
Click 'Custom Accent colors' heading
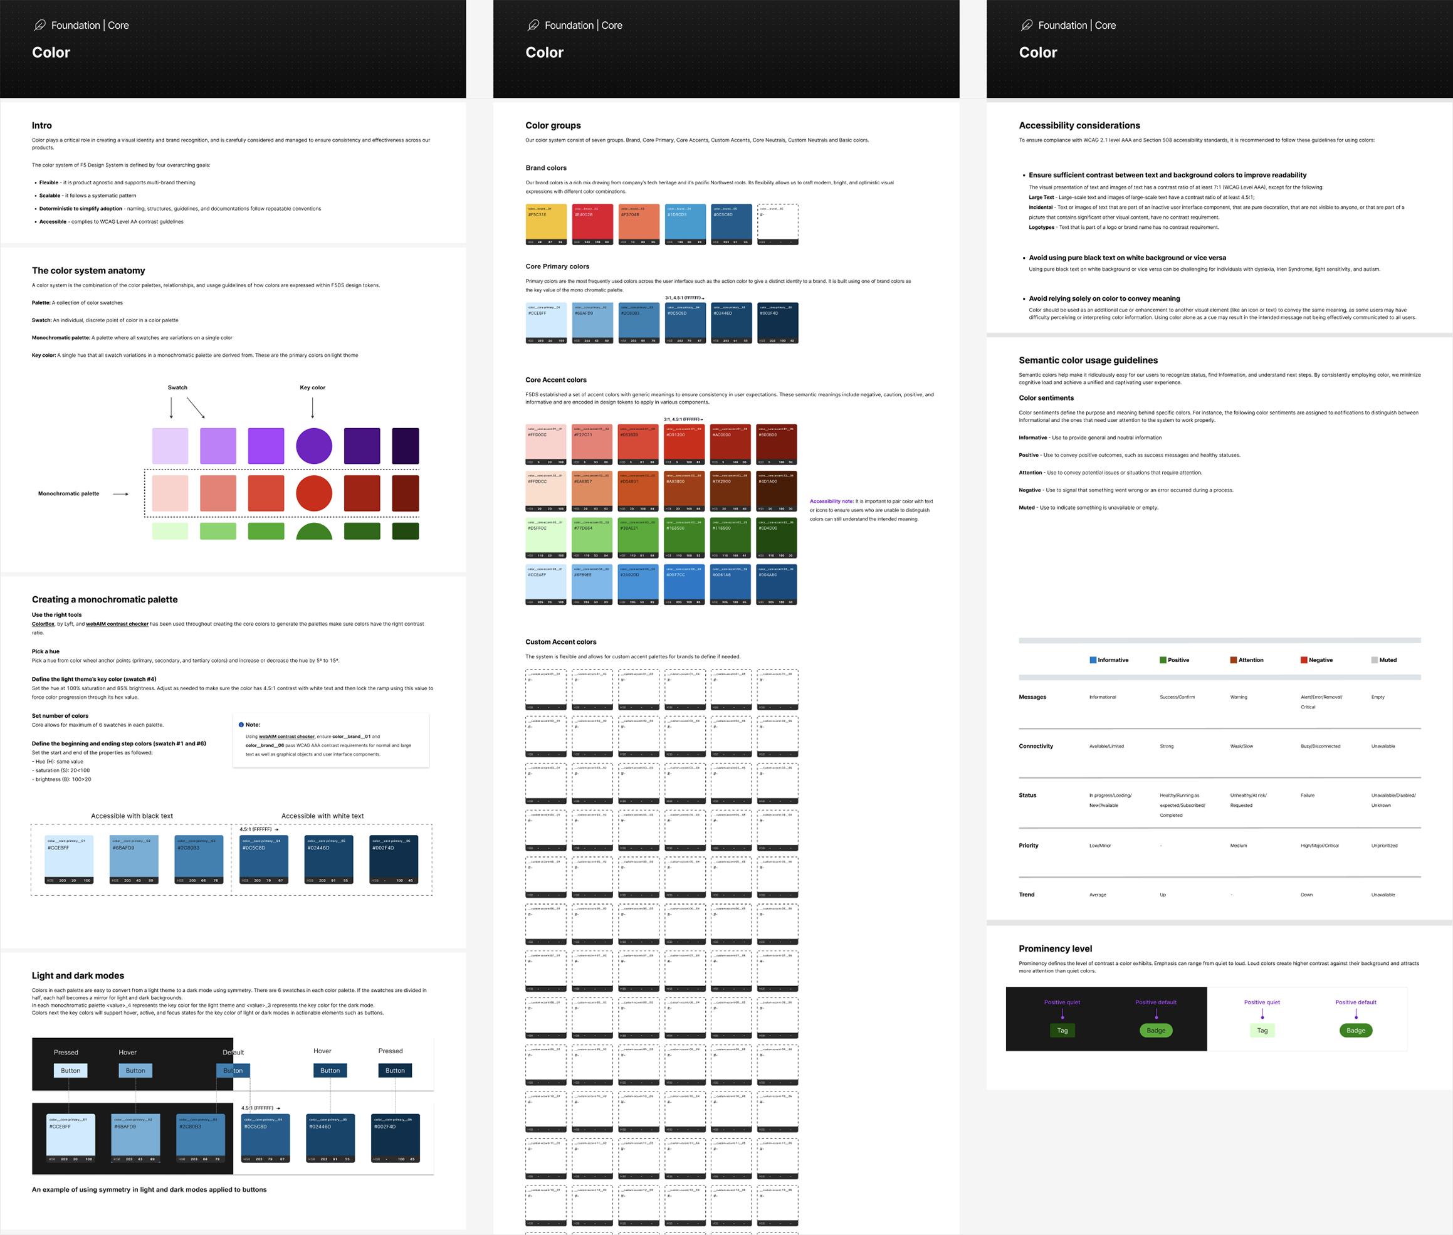pyautogui.click(x=561, y=642)
